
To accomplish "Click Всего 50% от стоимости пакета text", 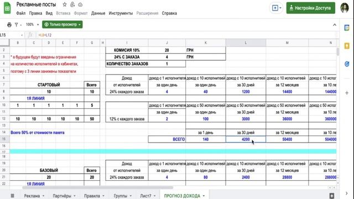I will [x=38, y=133].
